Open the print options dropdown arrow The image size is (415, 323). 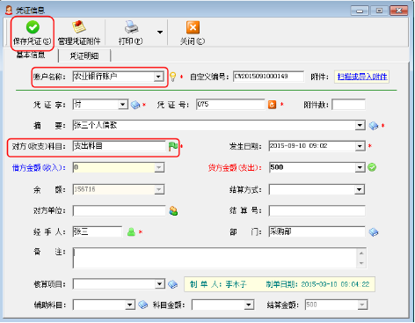coord(160,32)
